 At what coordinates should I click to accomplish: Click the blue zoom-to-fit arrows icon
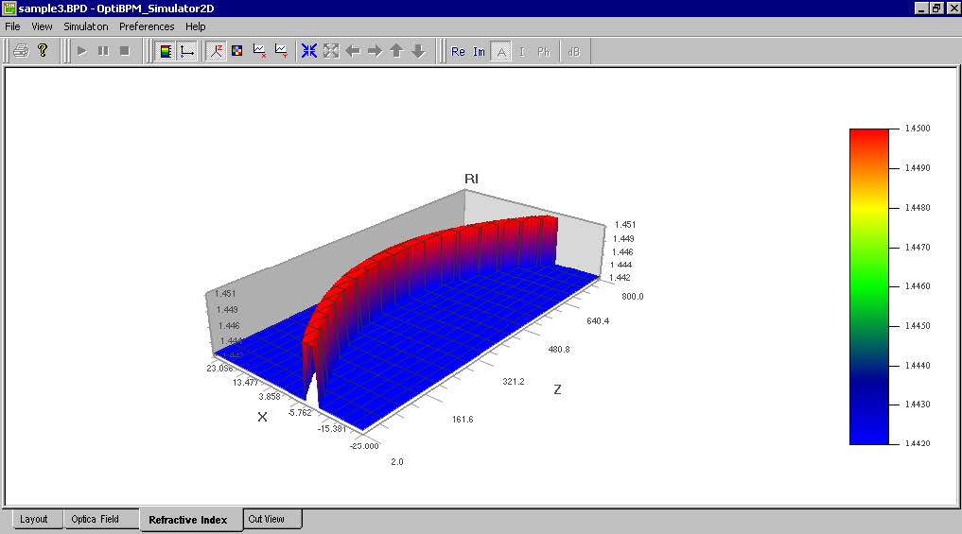point(309,51)
